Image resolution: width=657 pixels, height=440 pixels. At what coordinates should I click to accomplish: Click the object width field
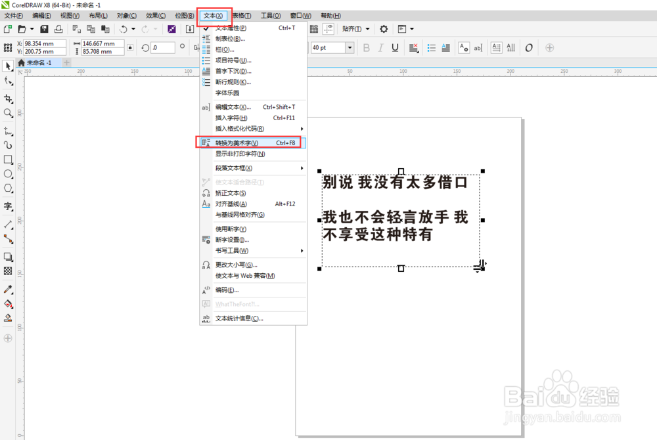pyautogui.click(x=102, y=43)
